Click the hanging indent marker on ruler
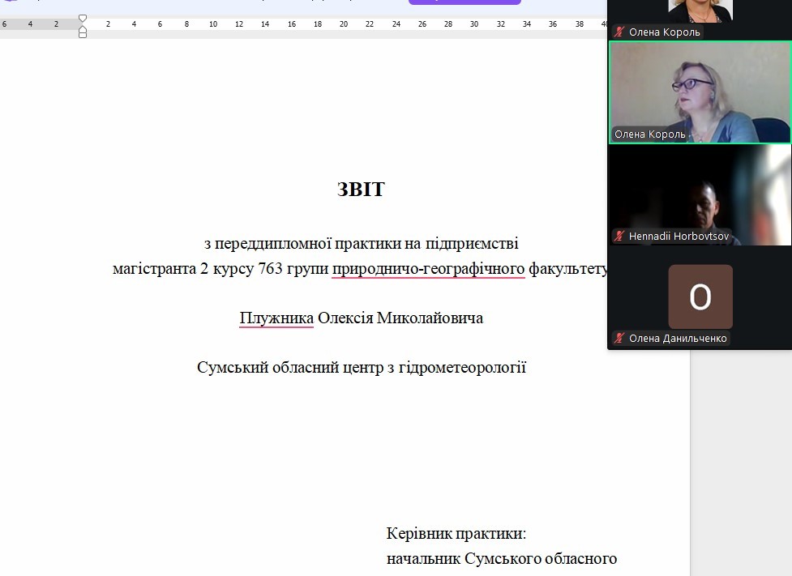Screen dimensions: 792x576 click(x=82, y=28)
